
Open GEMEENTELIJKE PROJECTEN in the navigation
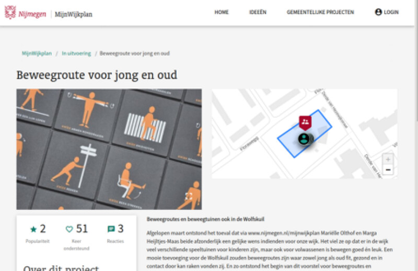[x=320, y=13]
